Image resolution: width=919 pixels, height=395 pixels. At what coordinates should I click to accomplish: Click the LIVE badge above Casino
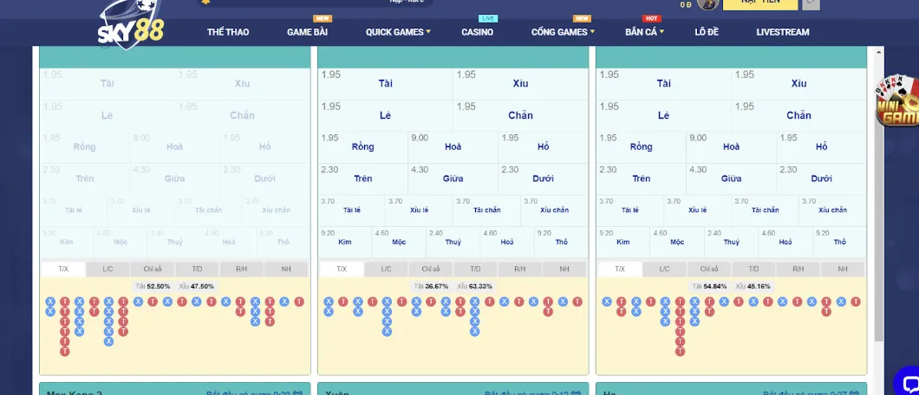click(488, 18)
